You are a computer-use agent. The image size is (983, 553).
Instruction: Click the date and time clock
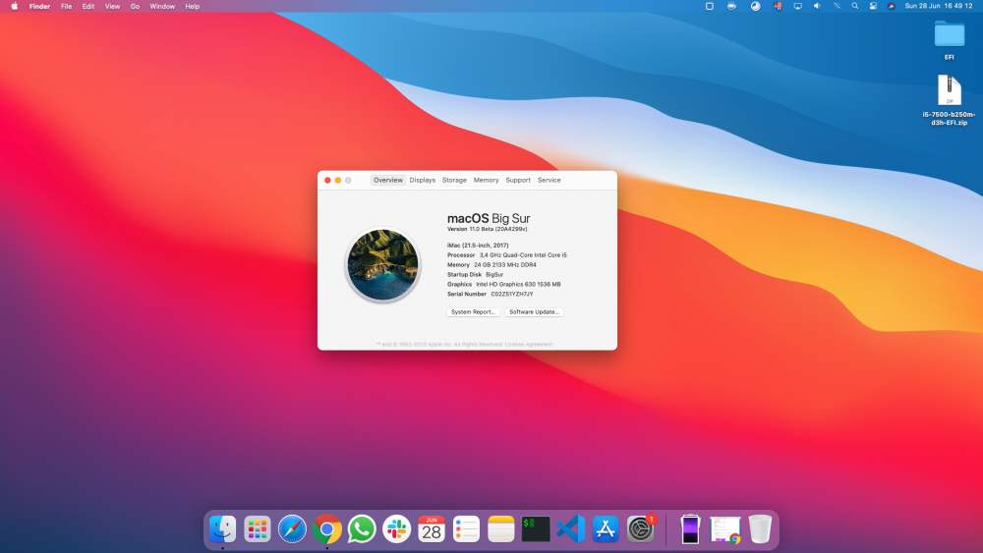939,6
